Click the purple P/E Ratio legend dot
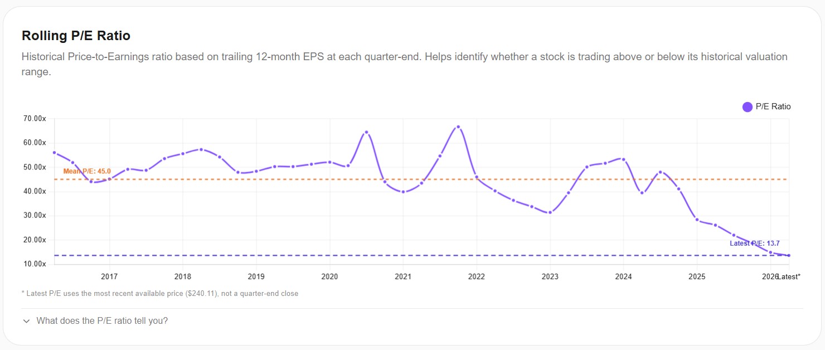The image size is (825, 350). 747,106
